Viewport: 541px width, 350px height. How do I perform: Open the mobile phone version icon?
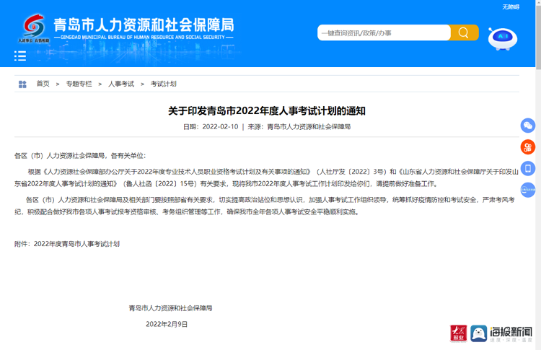pos(528,168)
